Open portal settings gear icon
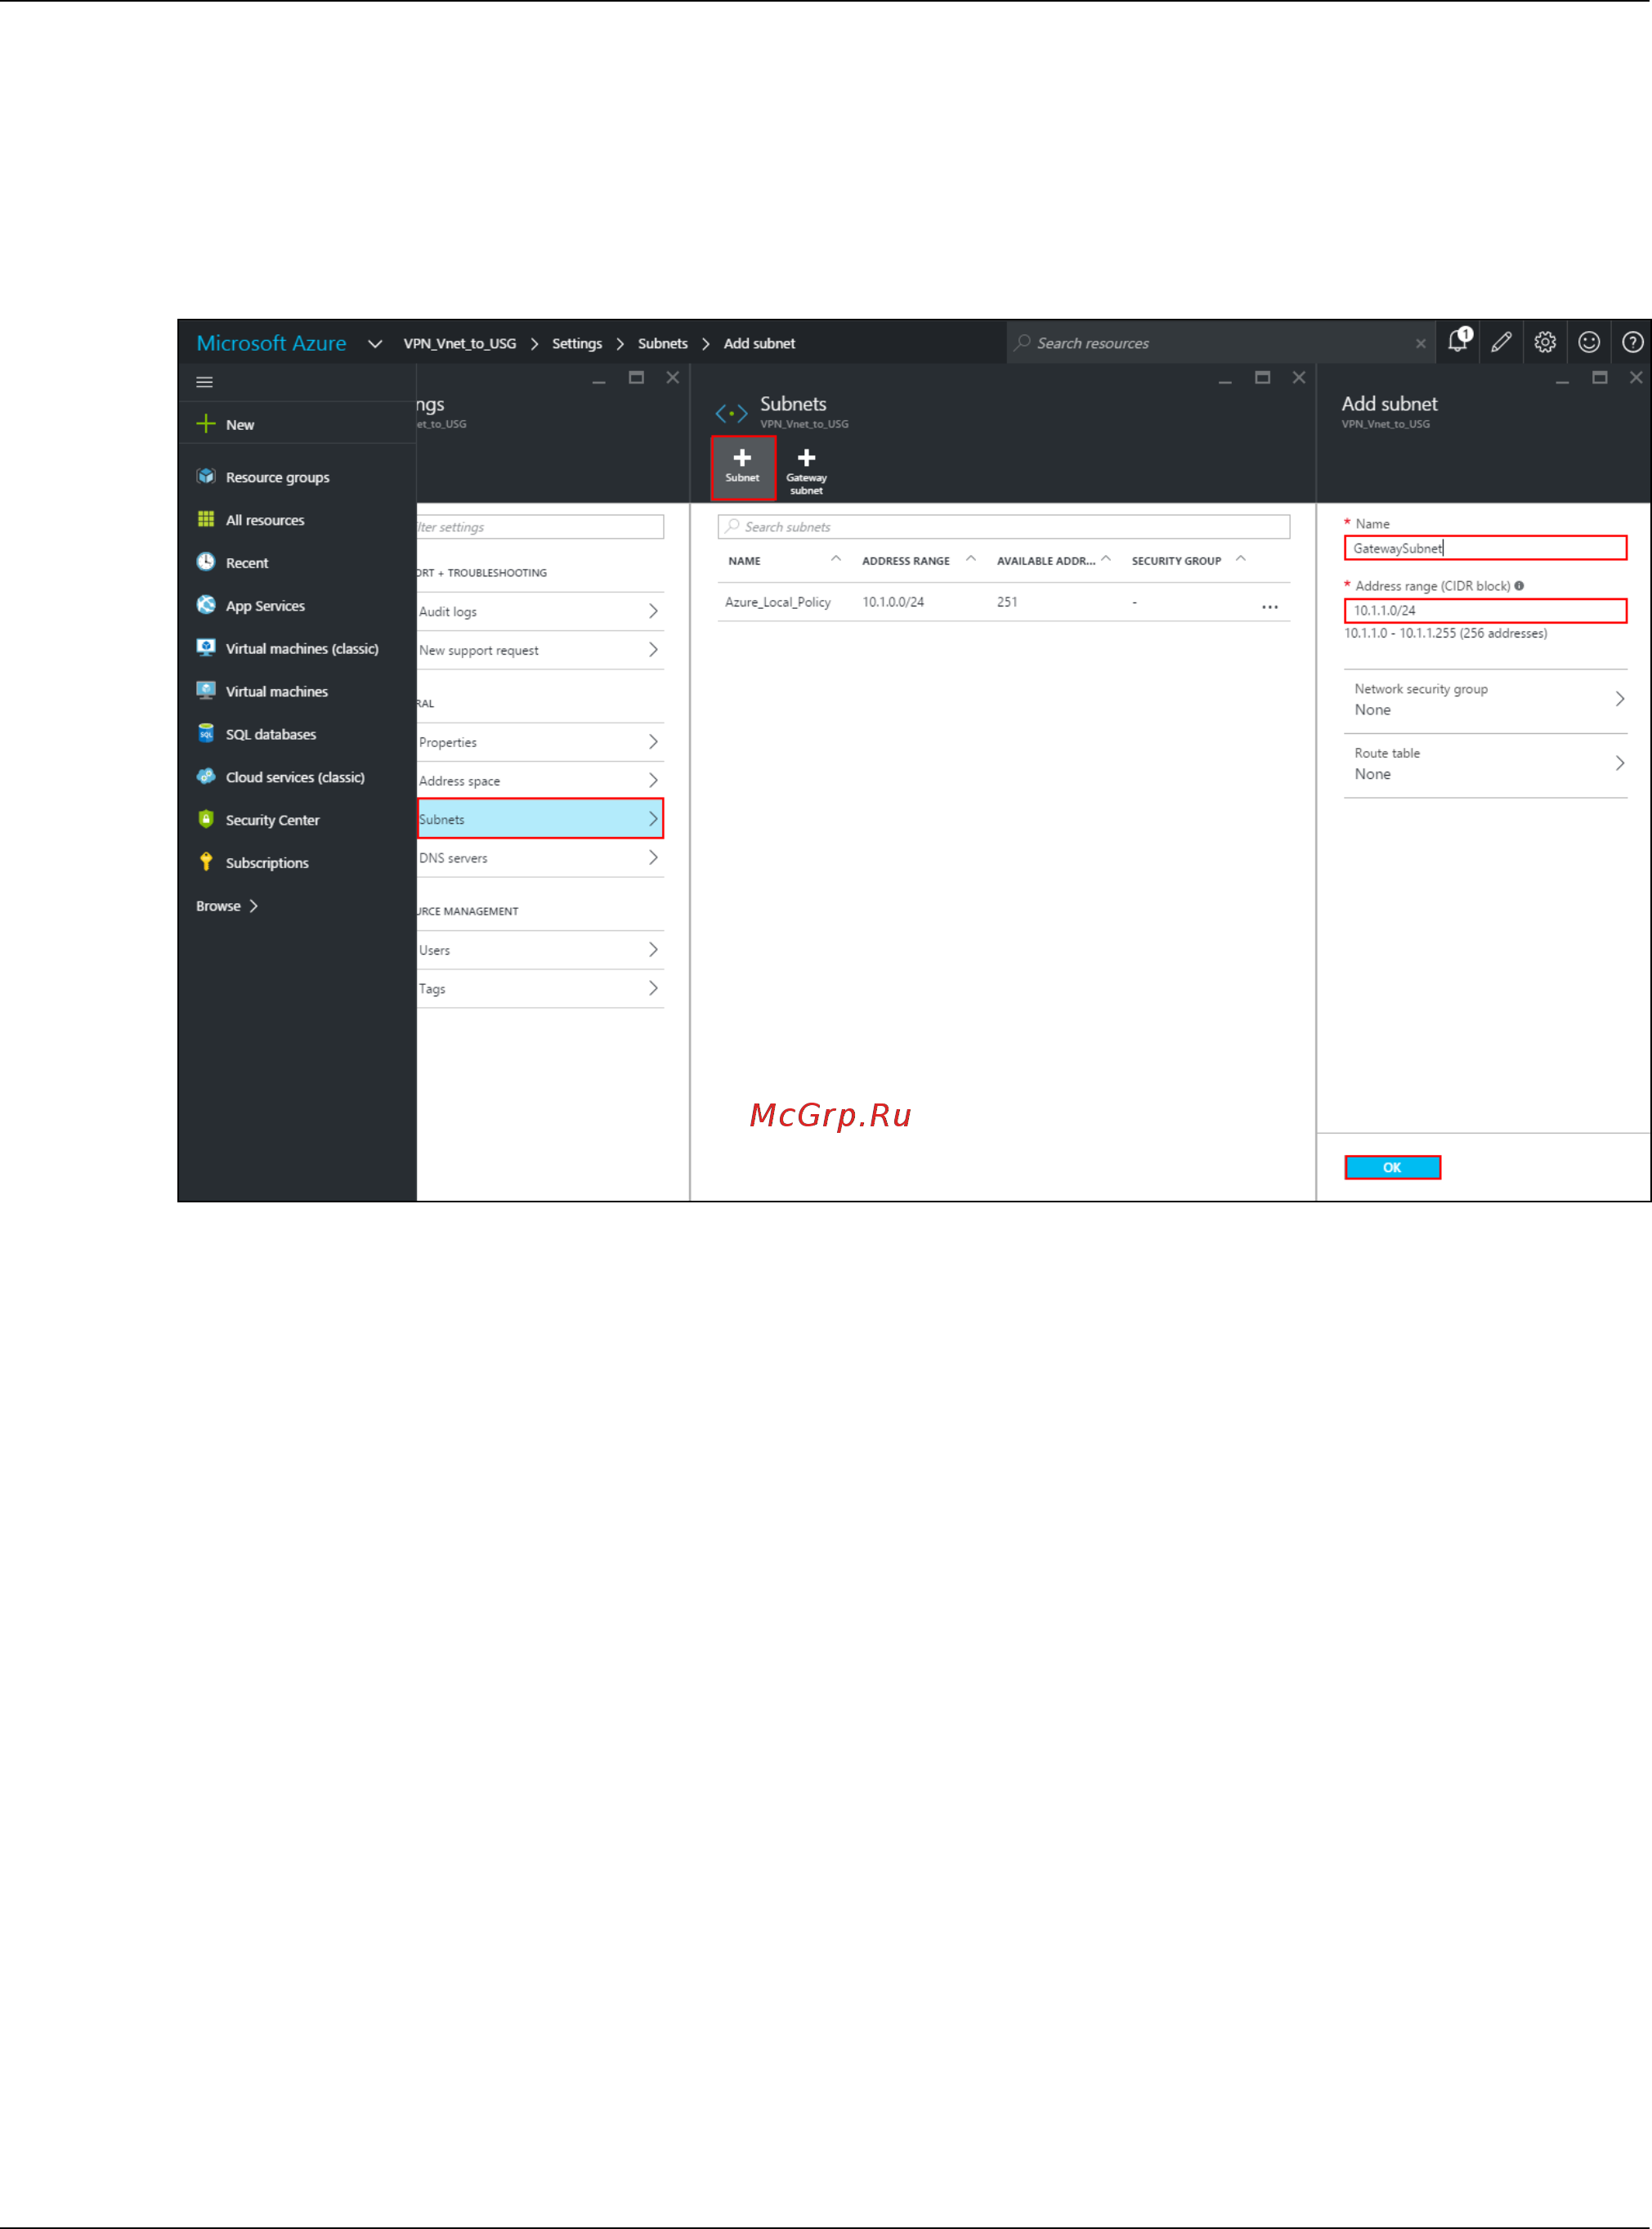Image resolution: width=1652 pixels, height=2229 pixels. 1546,343
